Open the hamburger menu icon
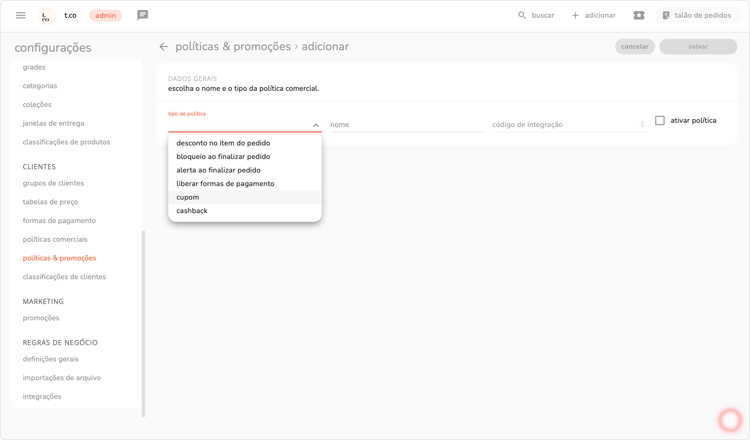The height and width of the screenshot is (440, 750). (21, 15)
